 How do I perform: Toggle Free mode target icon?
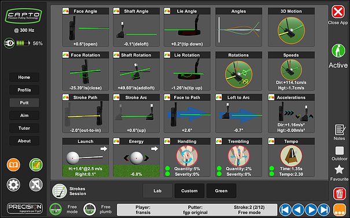(x=56, y=209)
